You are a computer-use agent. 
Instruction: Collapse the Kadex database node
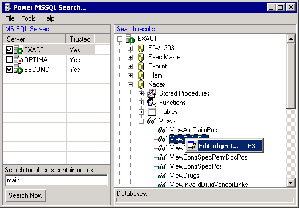130,85
